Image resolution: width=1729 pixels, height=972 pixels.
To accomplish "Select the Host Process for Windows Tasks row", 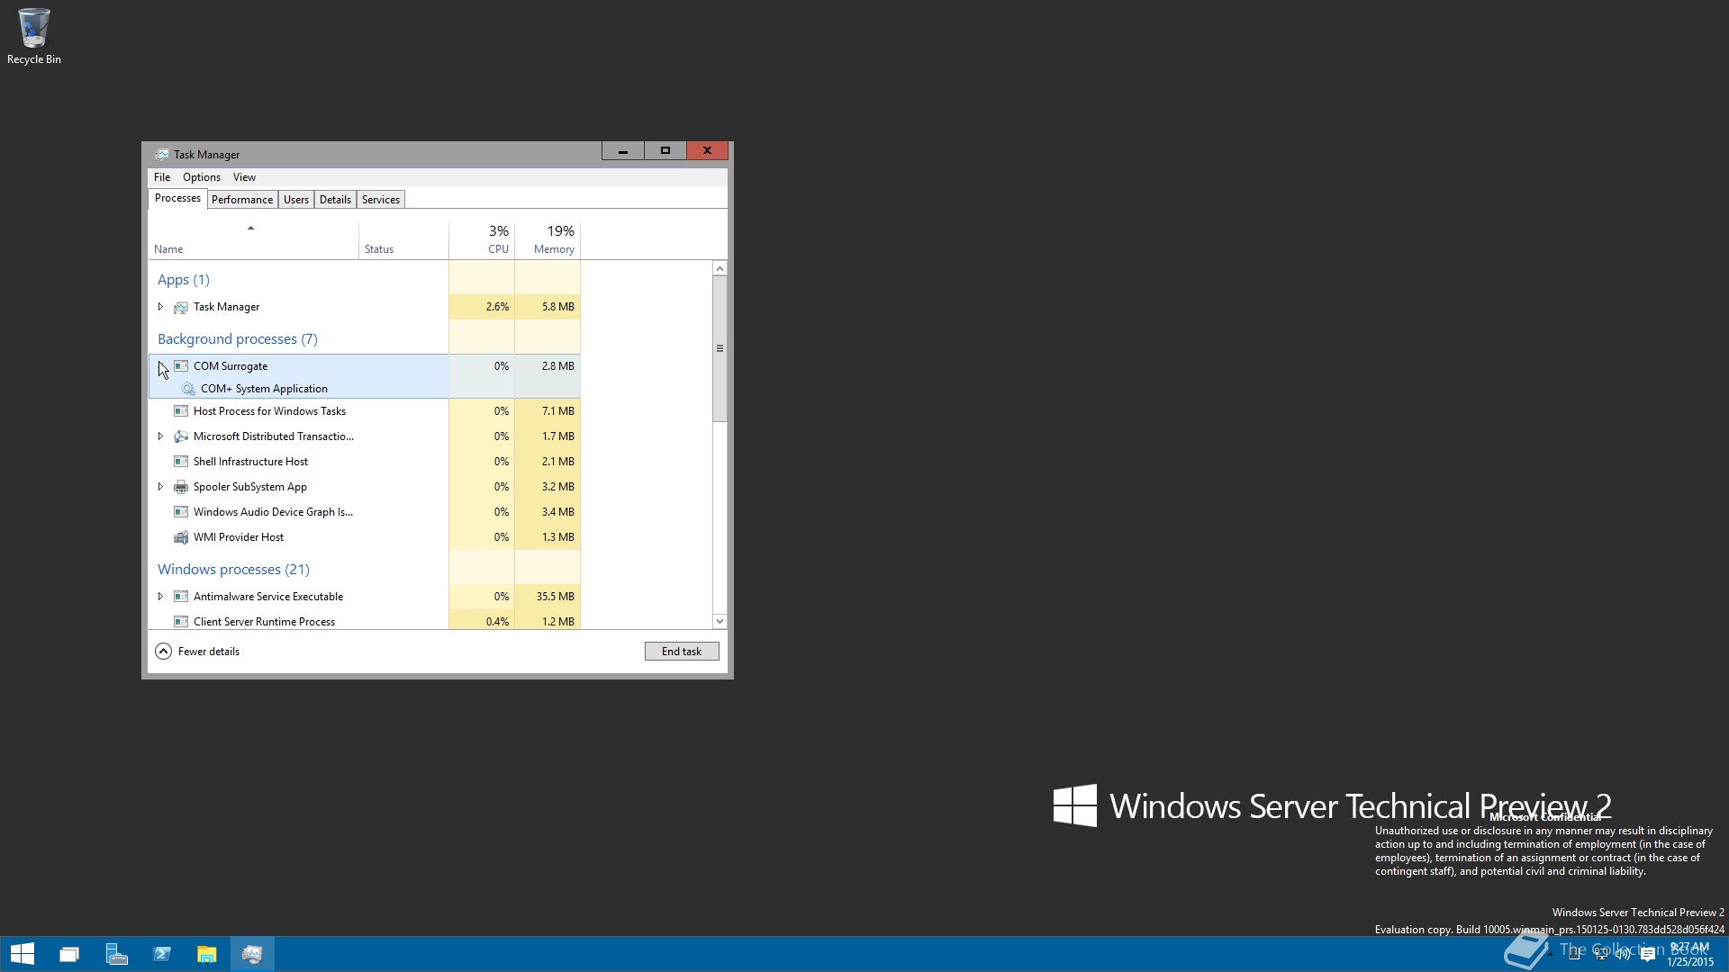I will 364,411.
